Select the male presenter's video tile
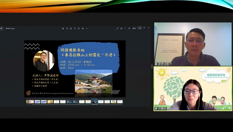The width and height of the screenshot is (233, 132). [x=193, y=44]
